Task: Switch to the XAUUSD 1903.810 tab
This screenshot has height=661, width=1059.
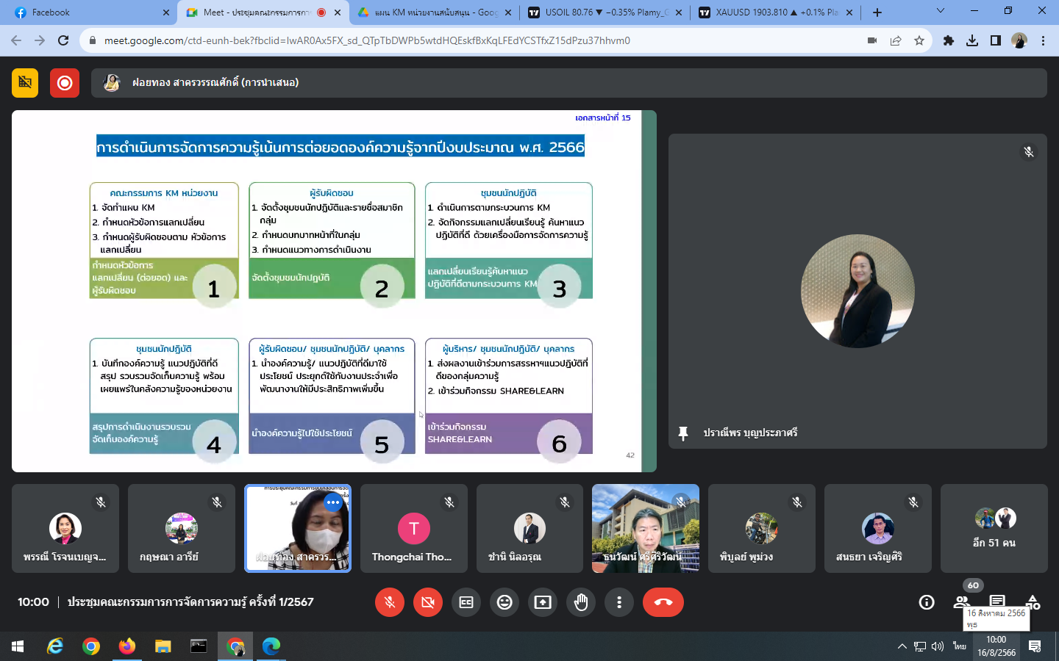Action: pyautogui.click(x=772, y=12)
